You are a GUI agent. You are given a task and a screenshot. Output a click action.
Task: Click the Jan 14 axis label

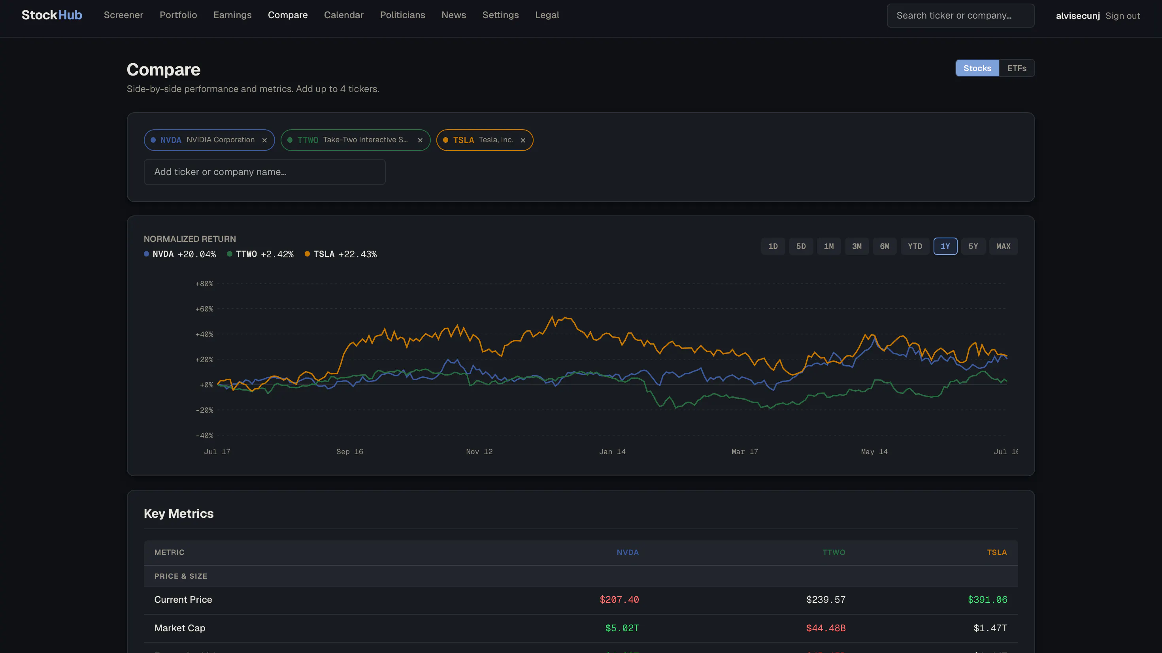612,452
